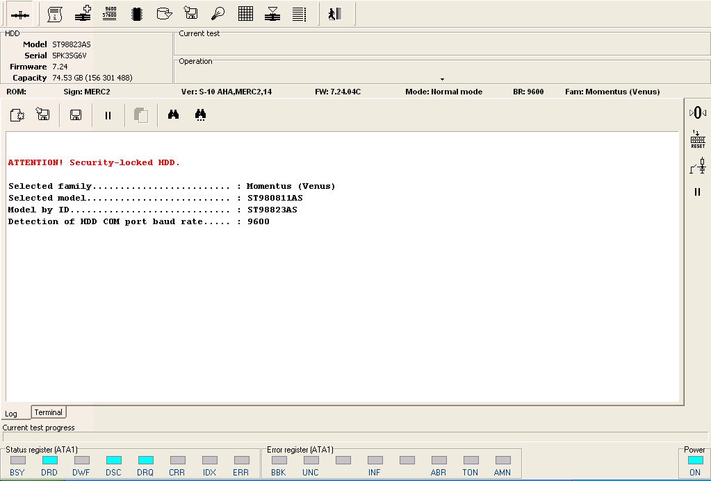Viewport: 711px width, 481px height.
Task: Click the 'Detection of HDD COM port baud rate' line
Action: click(139, 221)
